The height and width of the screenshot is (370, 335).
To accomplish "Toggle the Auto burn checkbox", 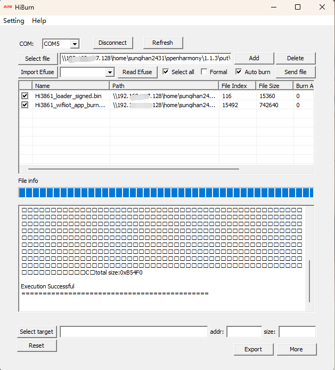I will 239,72.
